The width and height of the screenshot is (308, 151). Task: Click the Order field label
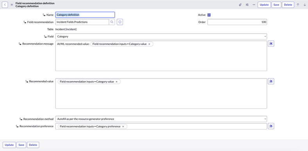pyautogui.click(x=202, y=22)
